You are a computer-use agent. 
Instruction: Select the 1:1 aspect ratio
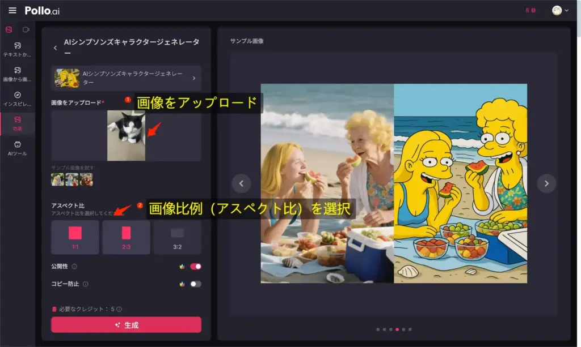tap(75, 237)
